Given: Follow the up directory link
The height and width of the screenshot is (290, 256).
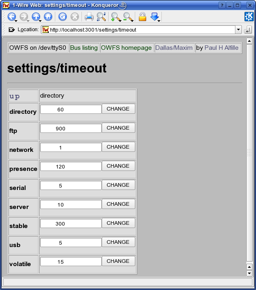Looking at the screenshot, I should (x=15, y=96).
